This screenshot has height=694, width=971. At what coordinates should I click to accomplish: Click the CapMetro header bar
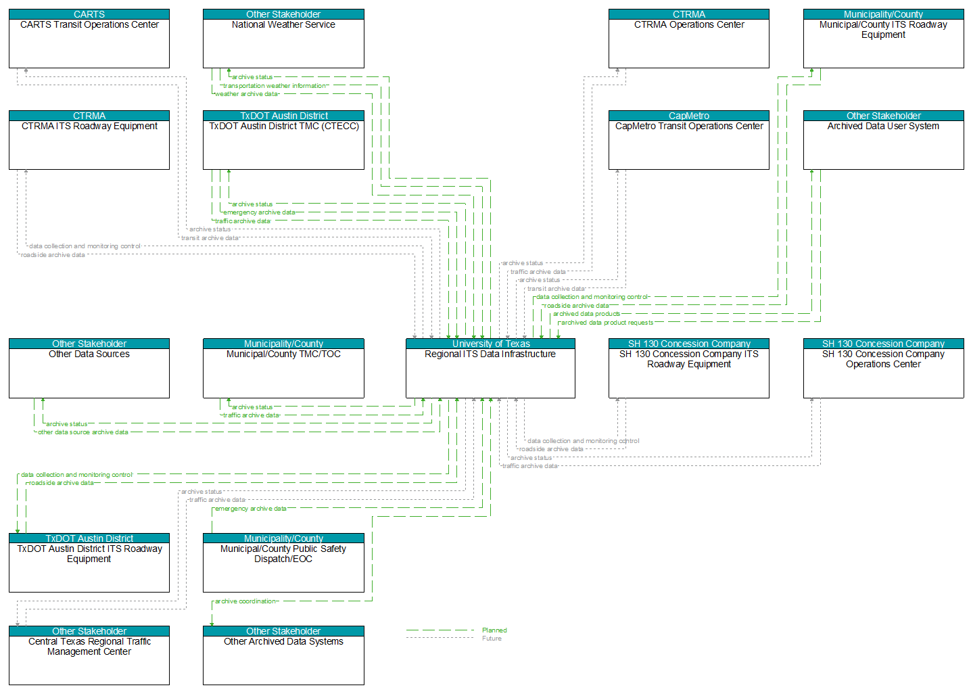(688, 116)
